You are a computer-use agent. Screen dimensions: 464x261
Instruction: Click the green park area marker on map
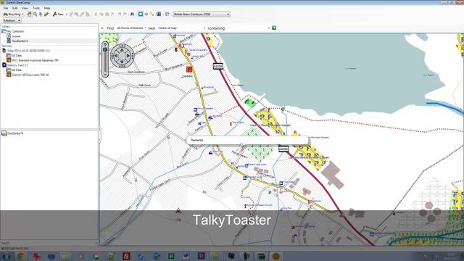[249, 102]
